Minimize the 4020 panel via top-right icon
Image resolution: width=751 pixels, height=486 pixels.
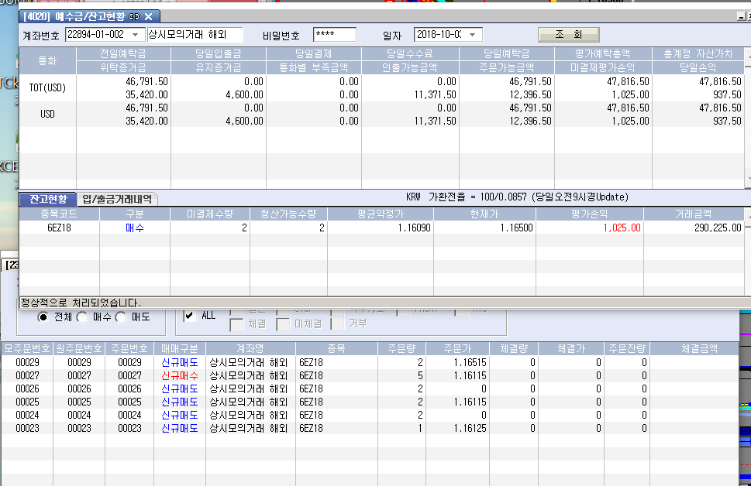point(739,16)
